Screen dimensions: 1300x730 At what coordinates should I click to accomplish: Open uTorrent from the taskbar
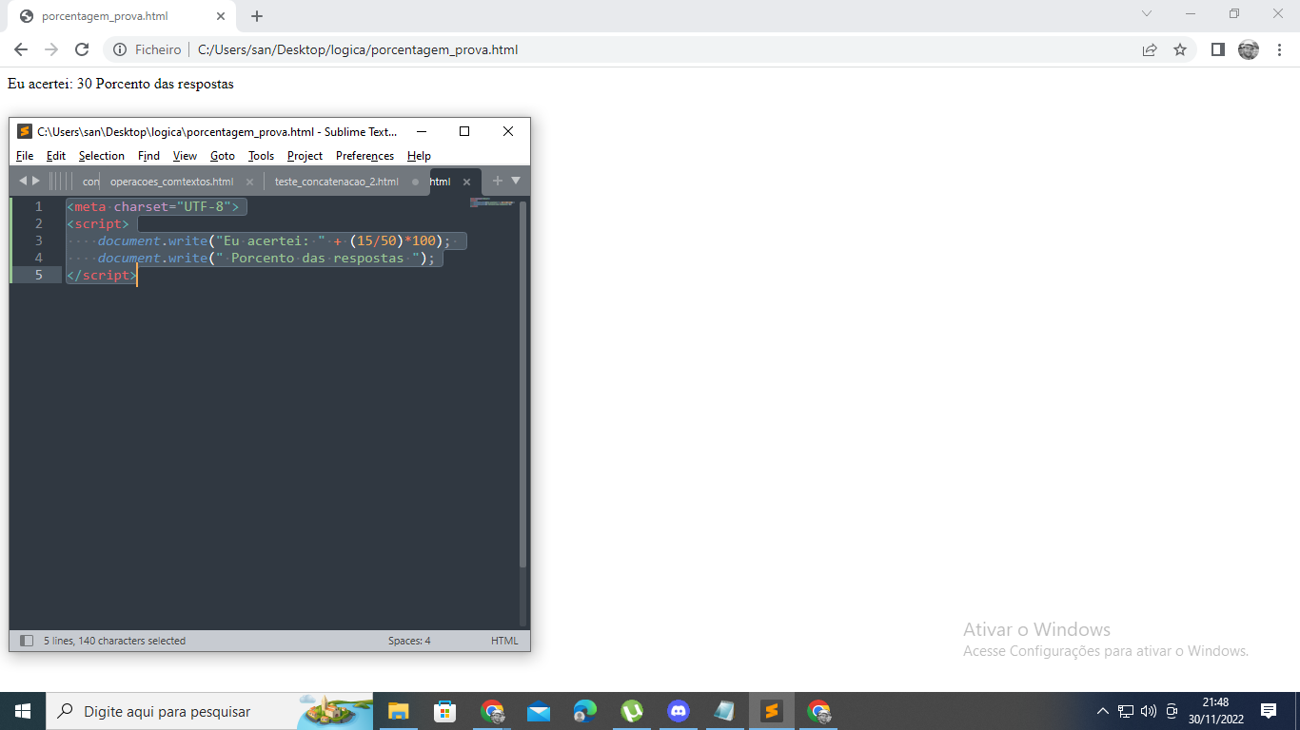pos(631,711)
